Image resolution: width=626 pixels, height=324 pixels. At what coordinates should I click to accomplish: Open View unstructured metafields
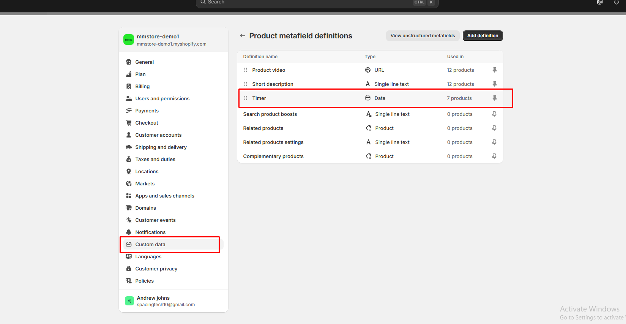tap(423, 36)
